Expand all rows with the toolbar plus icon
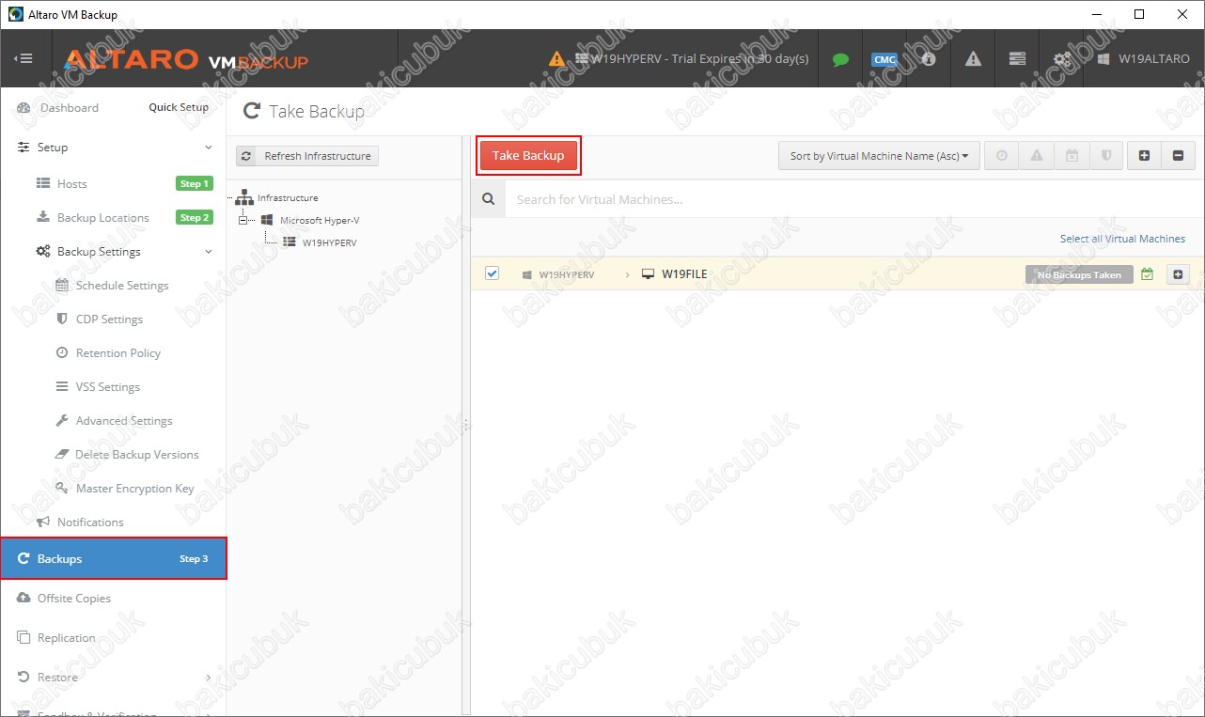The image size is (1205, 717). (x=1144, y=156)
